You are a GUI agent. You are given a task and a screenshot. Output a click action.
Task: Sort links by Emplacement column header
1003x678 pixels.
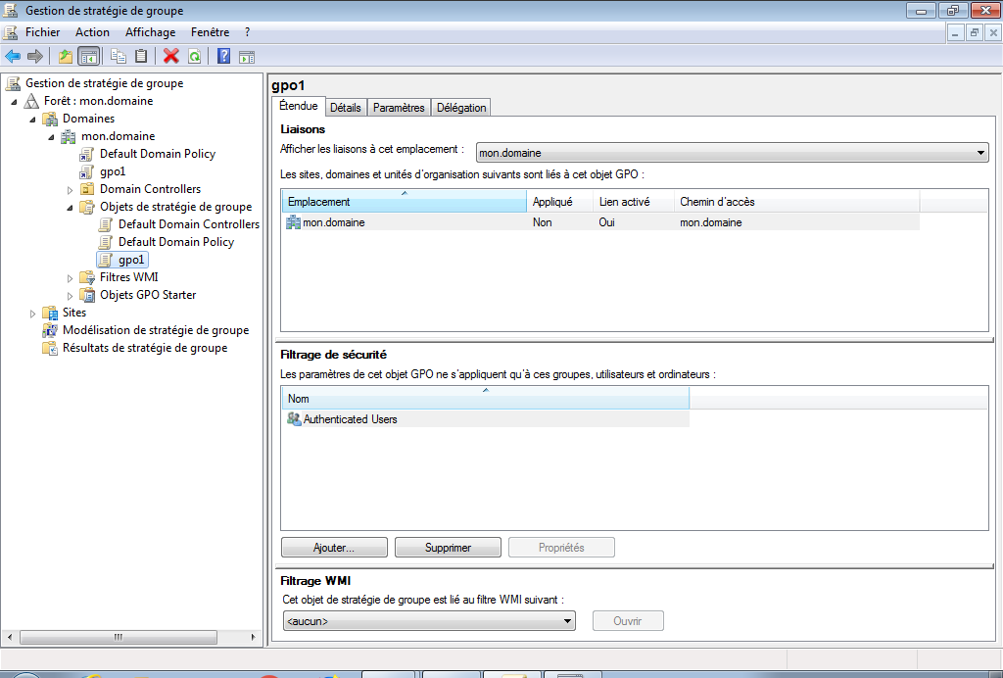(x=405, y=202)
